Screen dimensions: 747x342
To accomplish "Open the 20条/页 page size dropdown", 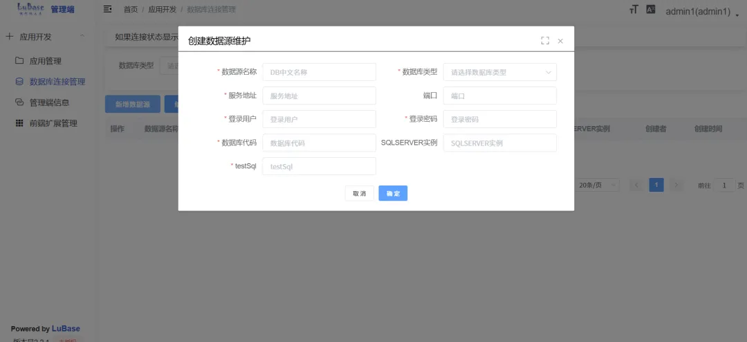I will click(597, 185).
